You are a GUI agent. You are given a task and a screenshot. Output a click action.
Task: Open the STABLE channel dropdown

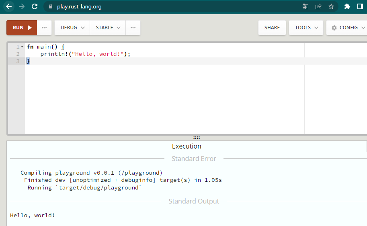108,28
